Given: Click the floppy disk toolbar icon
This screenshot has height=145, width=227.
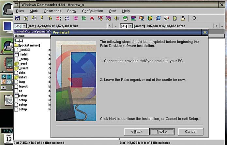Looking at the screenshot, I should (x=18, y=18).
